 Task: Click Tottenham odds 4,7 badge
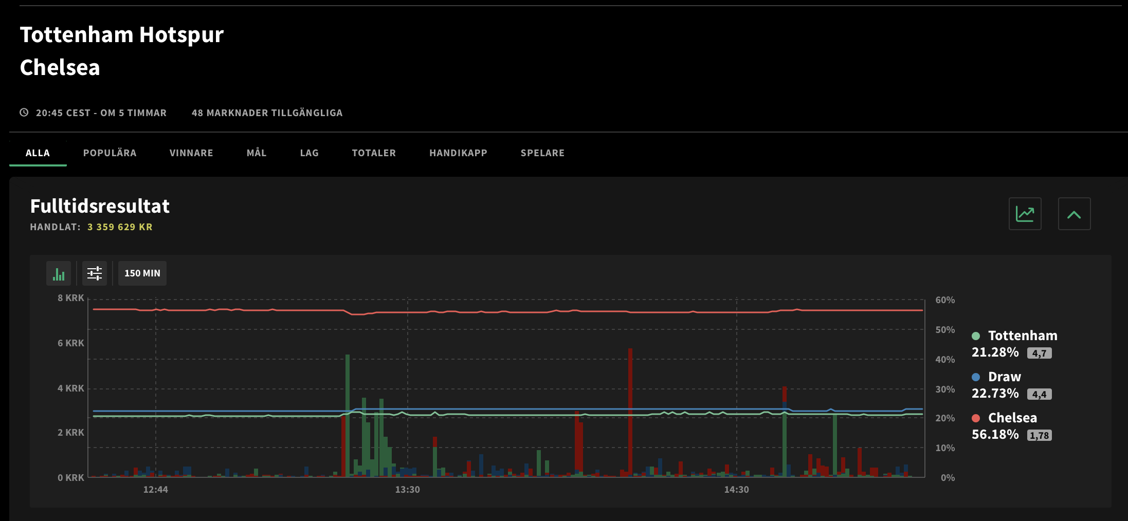pos(1039,353)
